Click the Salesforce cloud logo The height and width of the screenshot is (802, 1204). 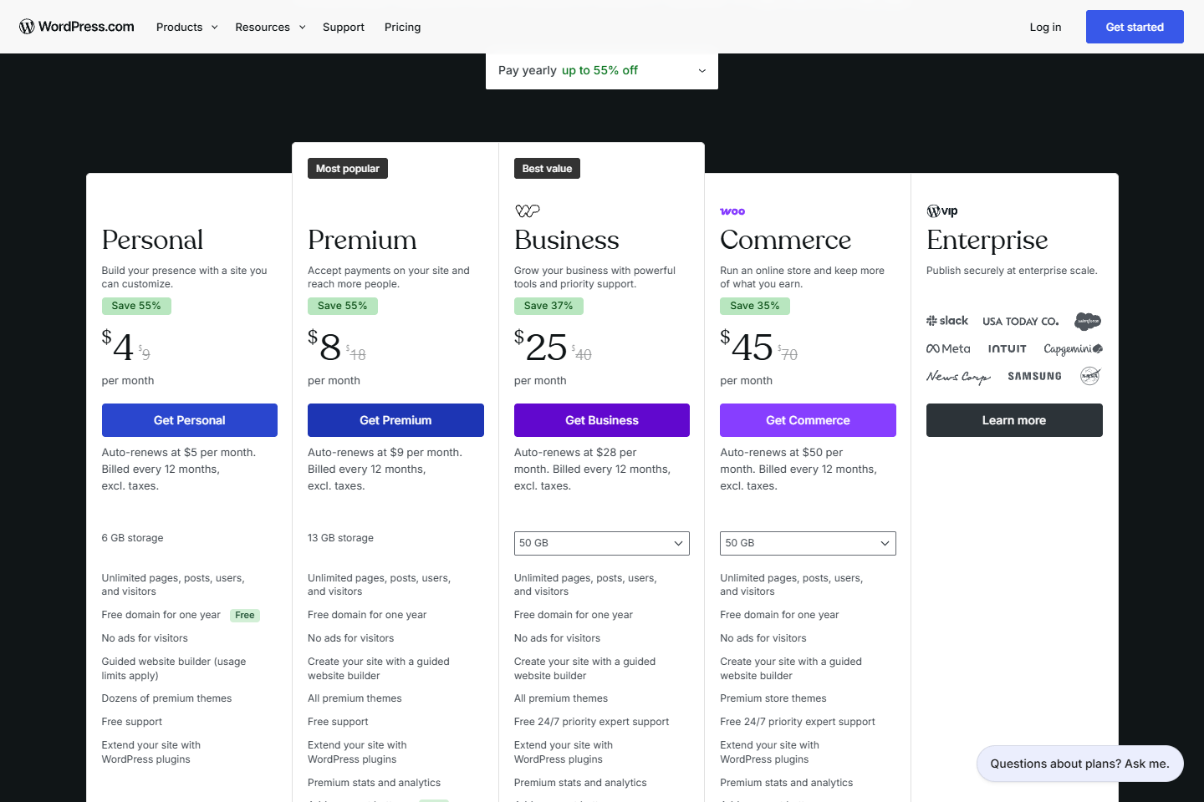click(x=1088, y=321)
